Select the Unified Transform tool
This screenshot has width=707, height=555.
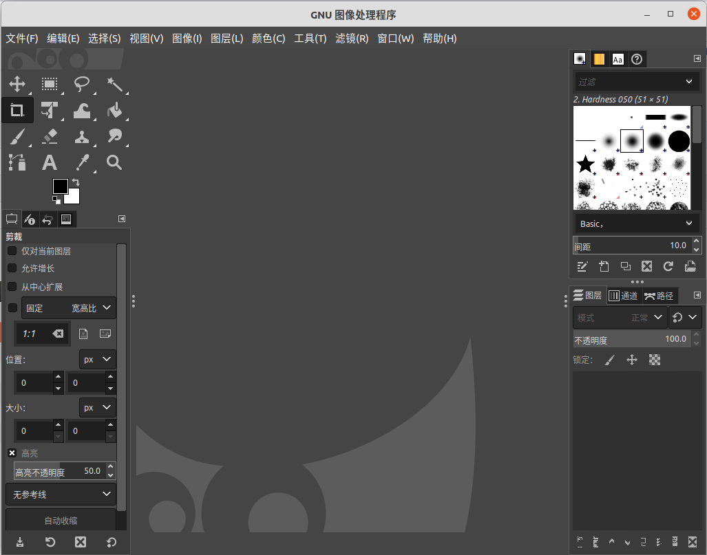click(50, 110)
